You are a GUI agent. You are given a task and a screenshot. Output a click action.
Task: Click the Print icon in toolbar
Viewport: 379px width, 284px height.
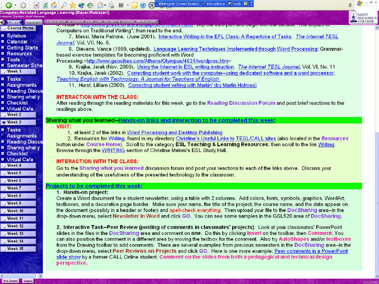pos(110,5)
